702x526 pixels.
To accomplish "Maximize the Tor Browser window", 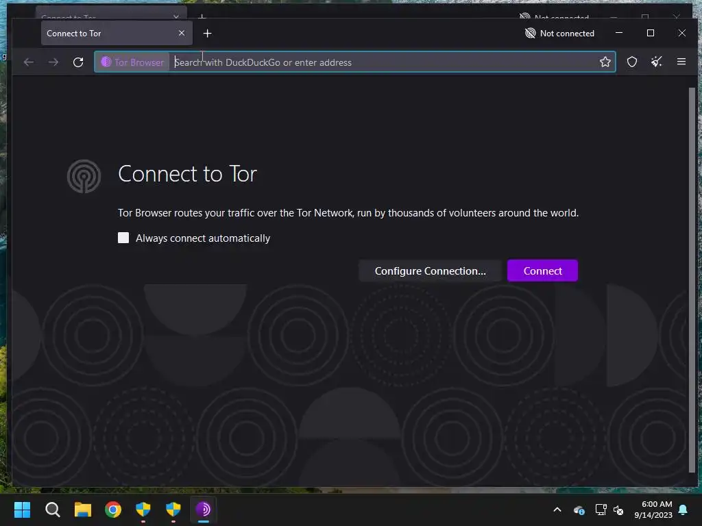I will pyautogui.click(x=651, y=33).
